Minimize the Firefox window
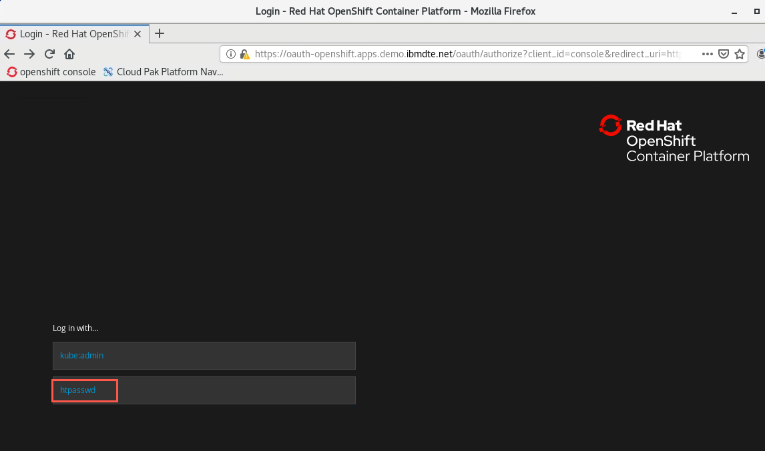The height and width of the screenshot is (451, 765). pos(734,12)
